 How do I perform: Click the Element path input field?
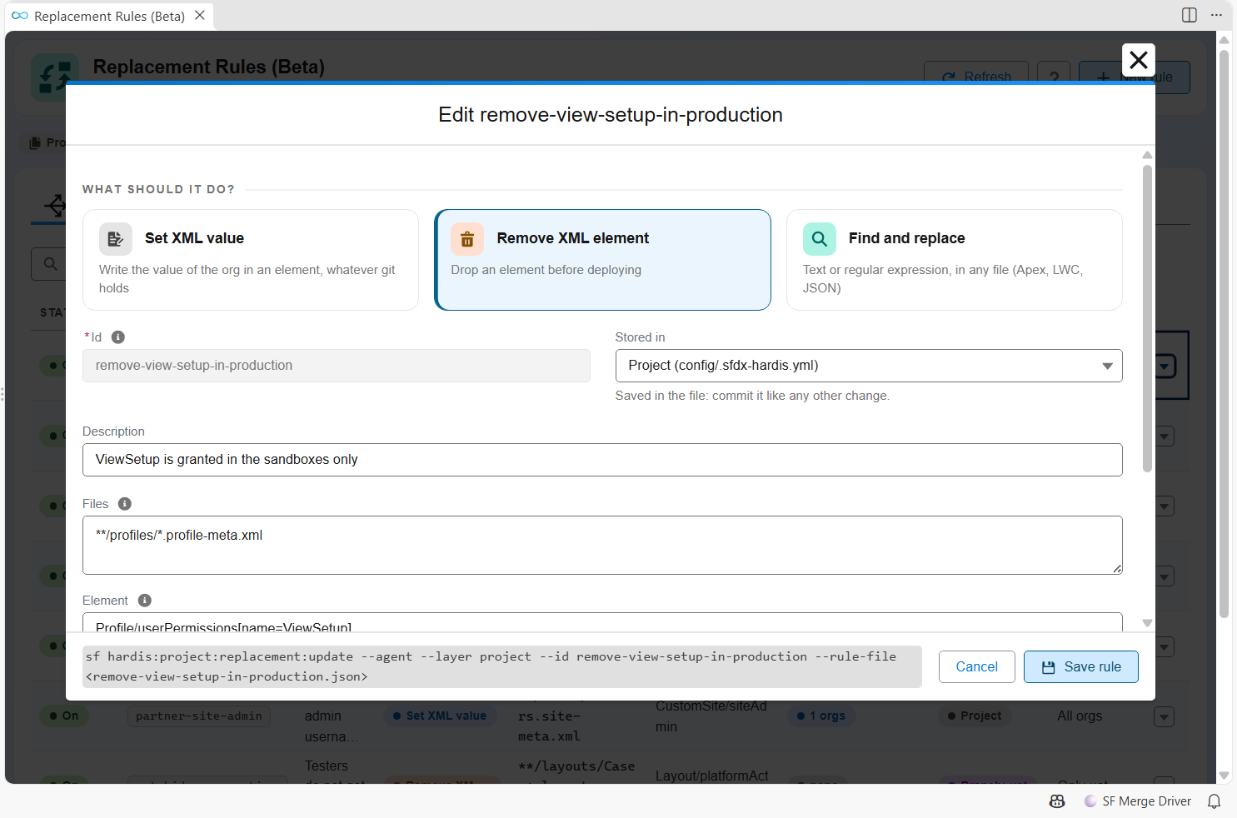coord(602,623)
